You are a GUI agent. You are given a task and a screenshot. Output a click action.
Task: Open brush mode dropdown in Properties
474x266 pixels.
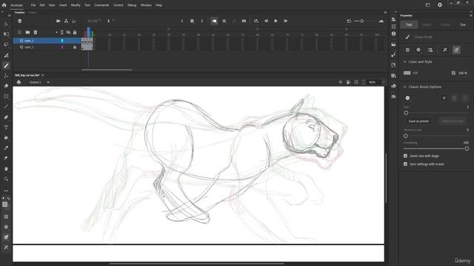tap(418, 50)
